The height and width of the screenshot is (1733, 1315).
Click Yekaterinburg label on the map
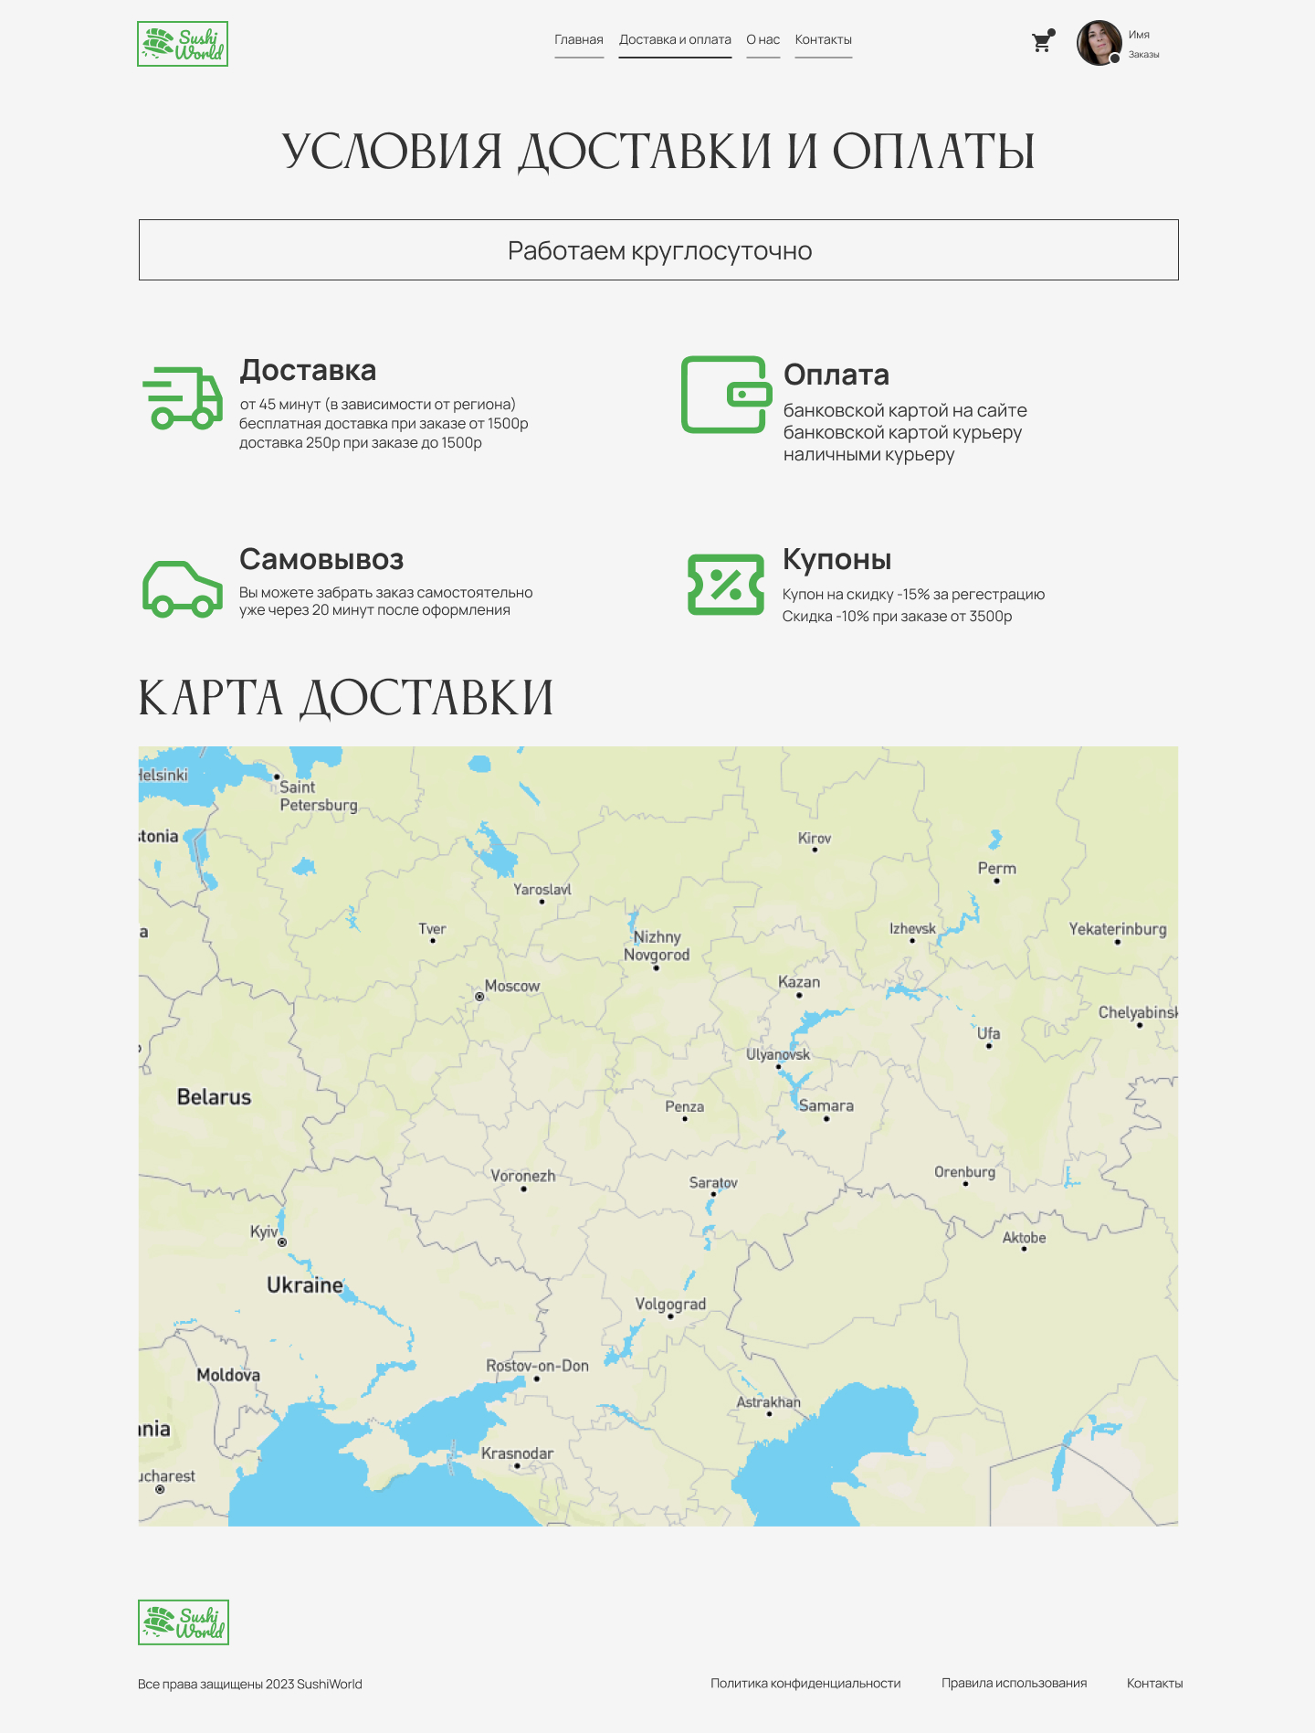tap(1118, 929)
